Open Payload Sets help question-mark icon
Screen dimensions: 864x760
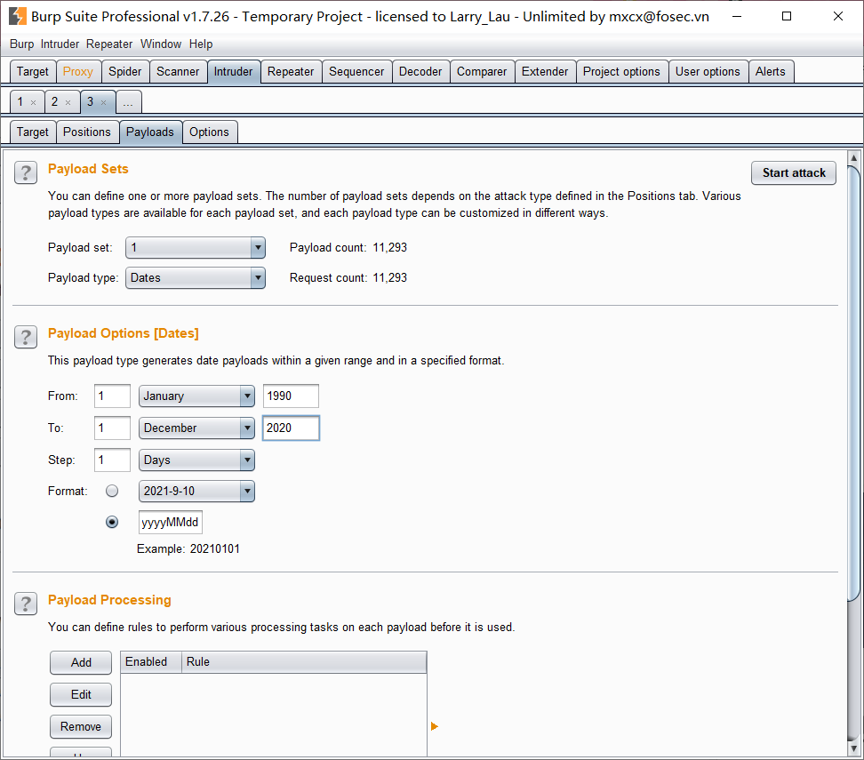26,172
